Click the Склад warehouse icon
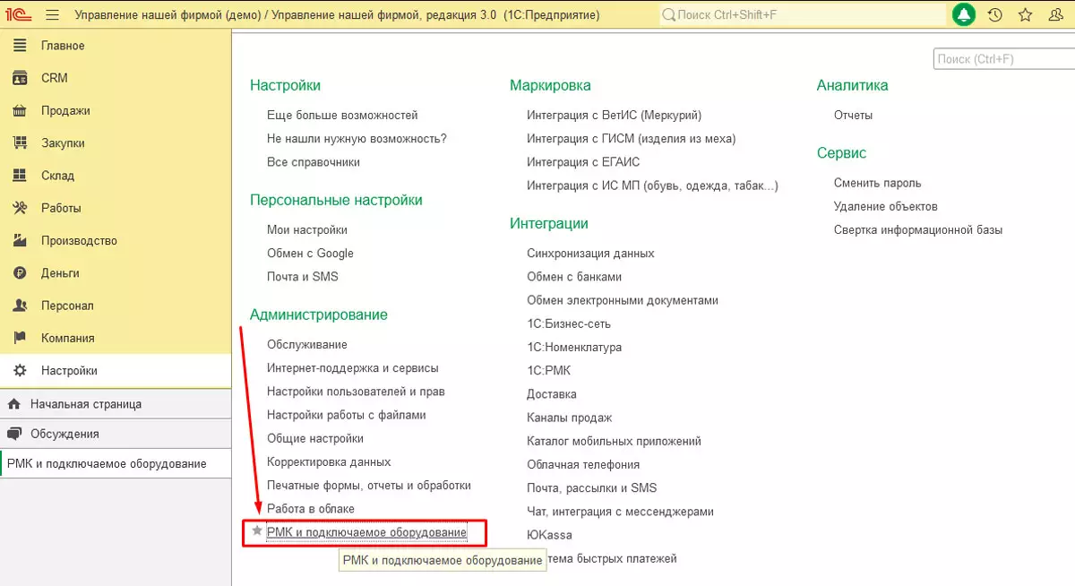1075x586 pixels. point(20,176)
